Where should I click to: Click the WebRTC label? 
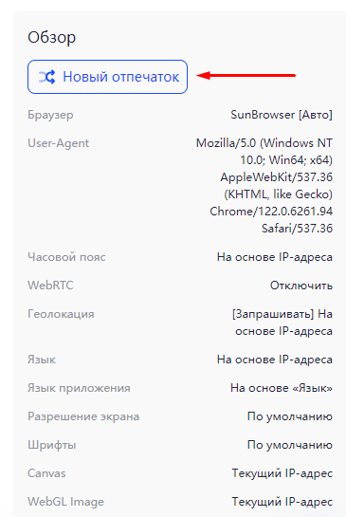click(50, 286)
